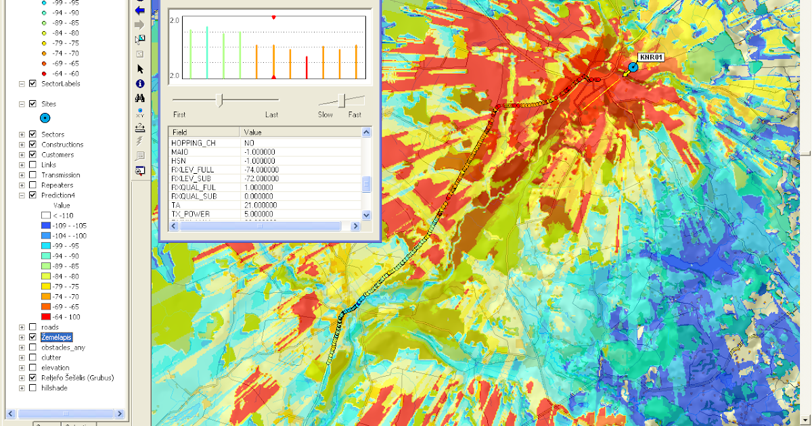Click attribute table scroll-down arrow
The image size is (812, 426).
point(367,214)
